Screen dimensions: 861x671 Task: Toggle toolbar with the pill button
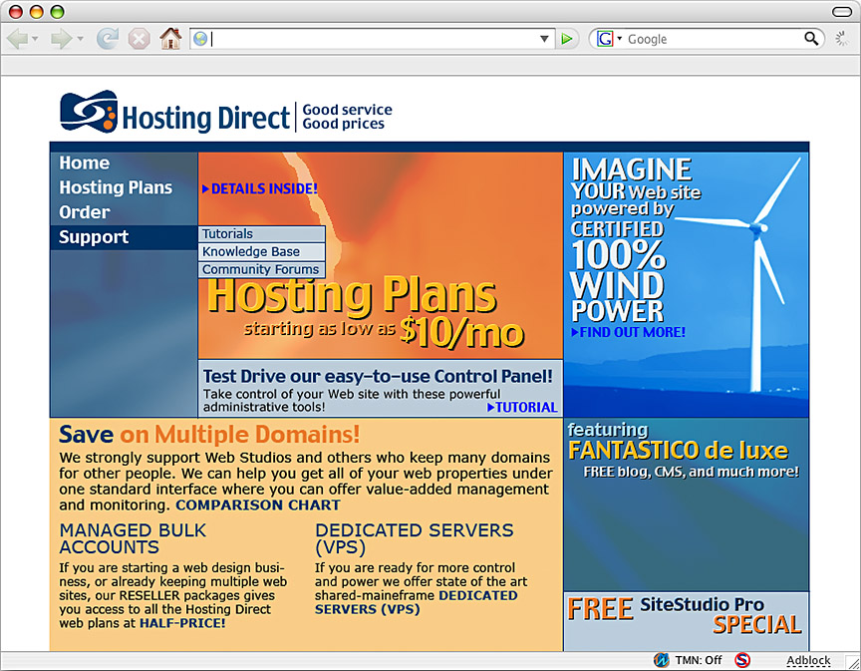point(842,12)
